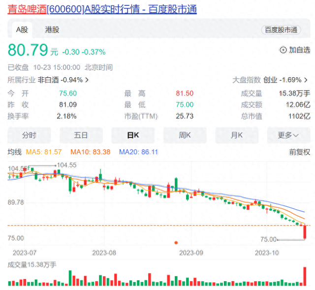Click the plus icon beside 加自选
Screen dimensions: 315x290
click(283, 50)
